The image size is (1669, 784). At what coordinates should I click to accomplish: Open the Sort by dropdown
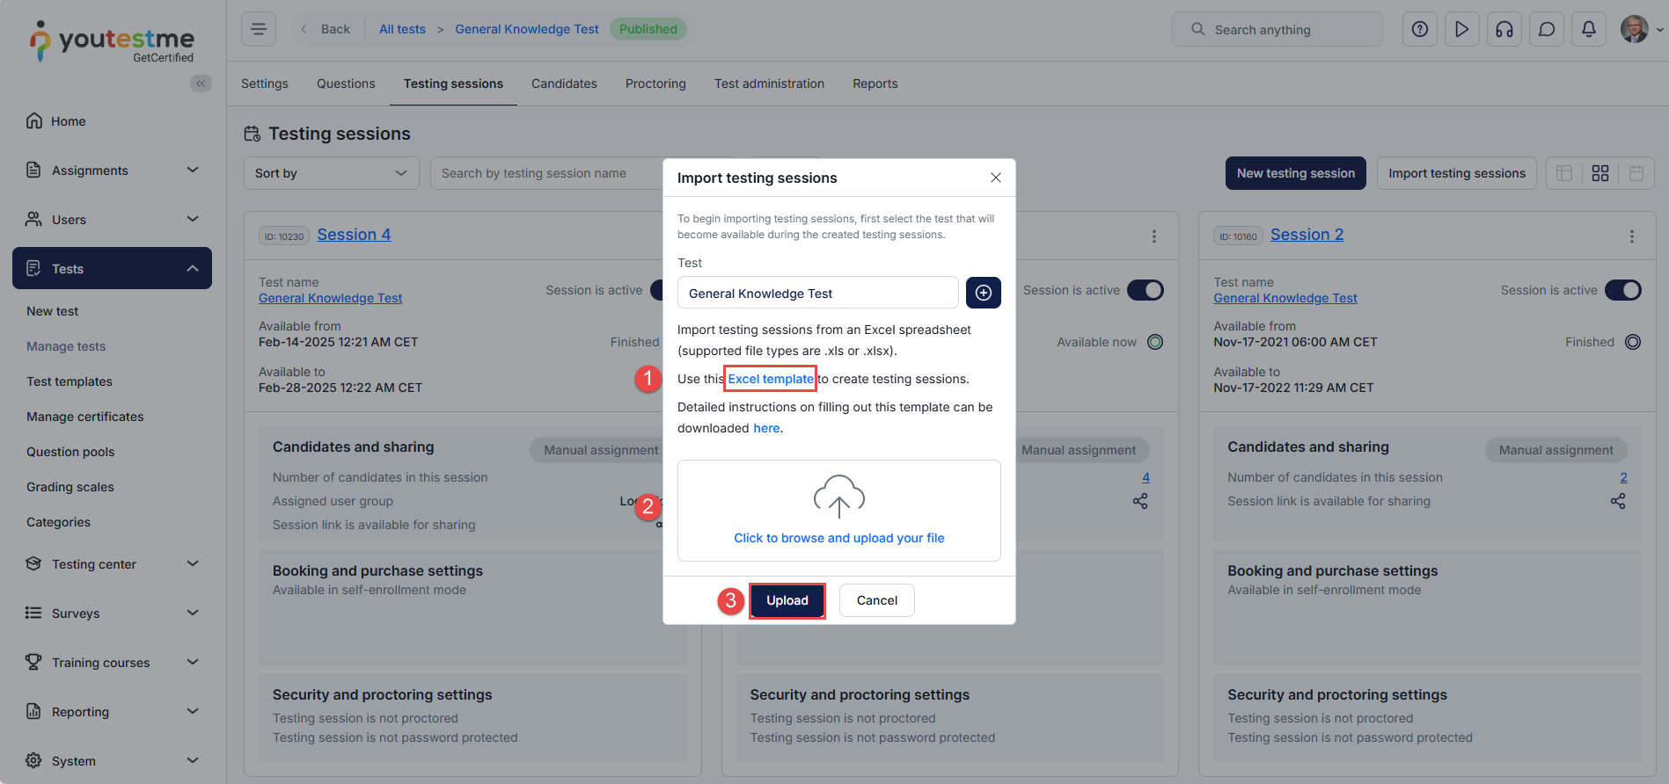point(331,173)
